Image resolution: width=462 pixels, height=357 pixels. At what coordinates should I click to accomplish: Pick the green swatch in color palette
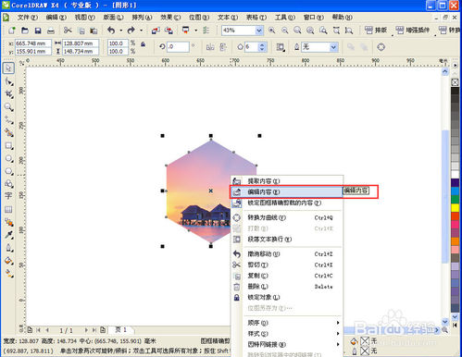coord(455,199)
